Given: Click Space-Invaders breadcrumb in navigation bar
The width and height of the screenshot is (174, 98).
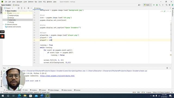Looking at the screenshot, I should tap(6, 5).
